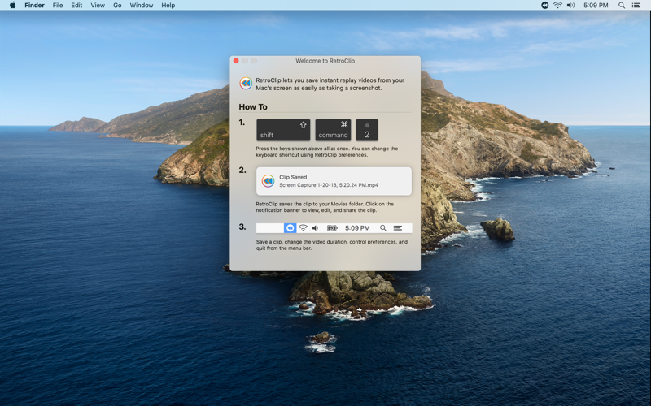Click the 5:09 PM clock in the menu bar
The image size is (651, 406).
(596, 6)
